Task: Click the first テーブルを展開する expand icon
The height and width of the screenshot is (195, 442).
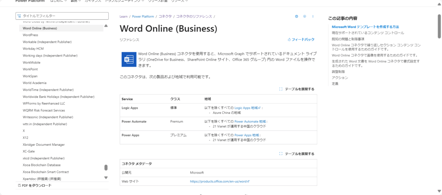Action: coord(281,89)
